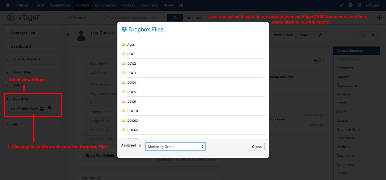The height and width of the screenshot is (180, 386).
Task: Click the quick create plus icon
Action: tap(379, 18)
